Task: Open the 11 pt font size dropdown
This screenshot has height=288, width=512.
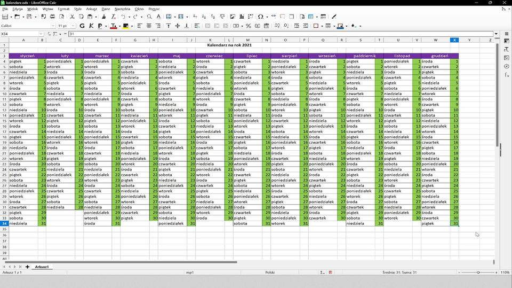Action: (73, 26)
